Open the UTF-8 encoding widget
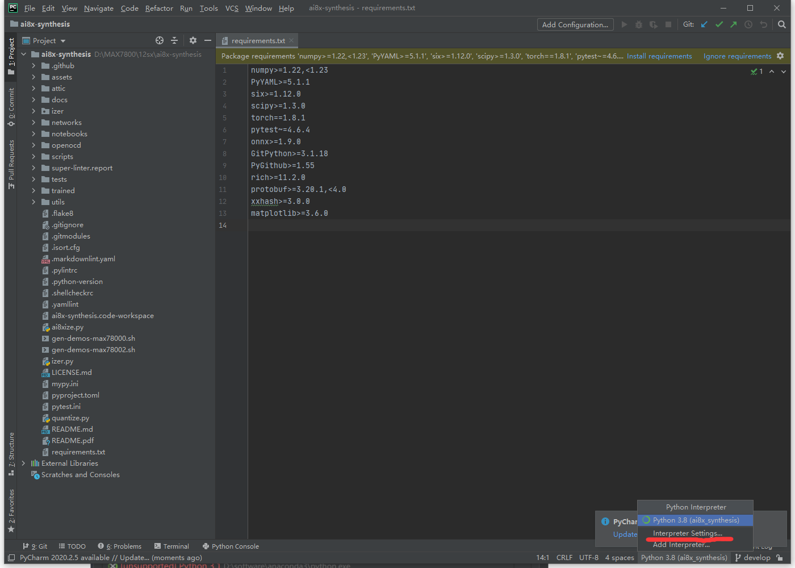The image size is (795, 568). [589, 558]
